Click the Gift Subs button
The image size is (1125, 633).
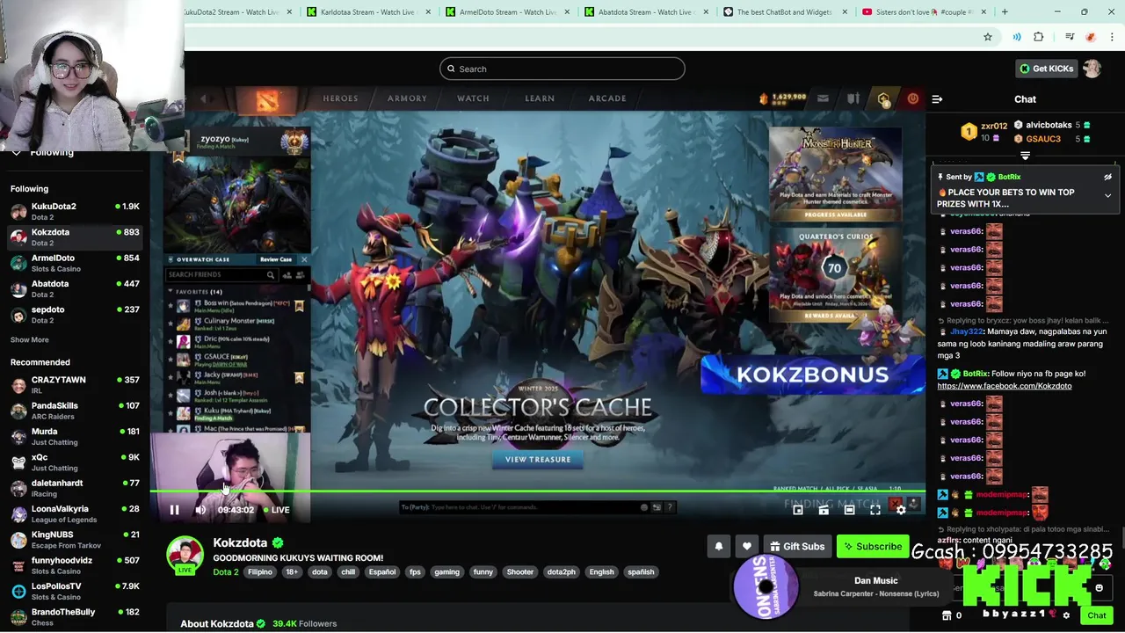pos(797,547)
